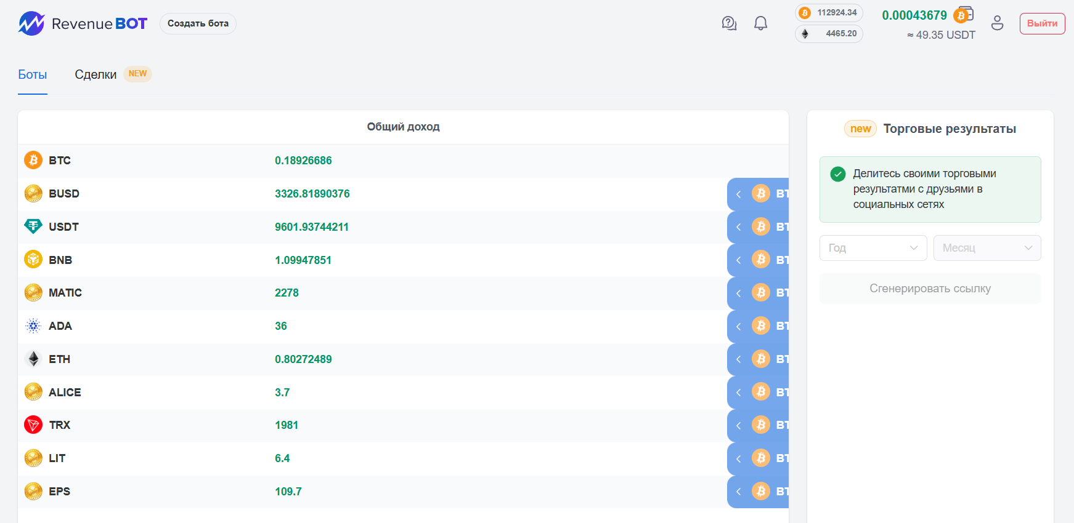Open the Год (year) dropdown

873,248
